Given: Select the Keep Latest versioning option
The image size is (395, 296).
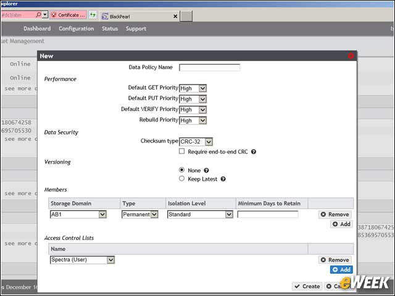Looking at the screenshot, I should click(x=181, y=178).
